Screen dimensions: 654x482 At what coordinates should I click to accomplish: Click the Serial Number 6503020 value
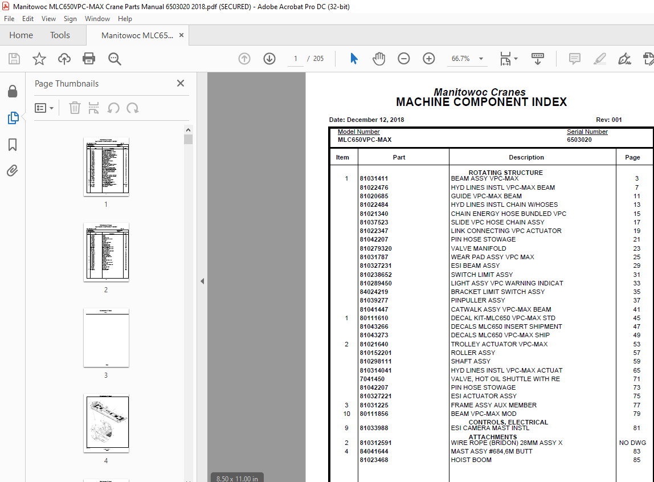[x=579, y=140]
